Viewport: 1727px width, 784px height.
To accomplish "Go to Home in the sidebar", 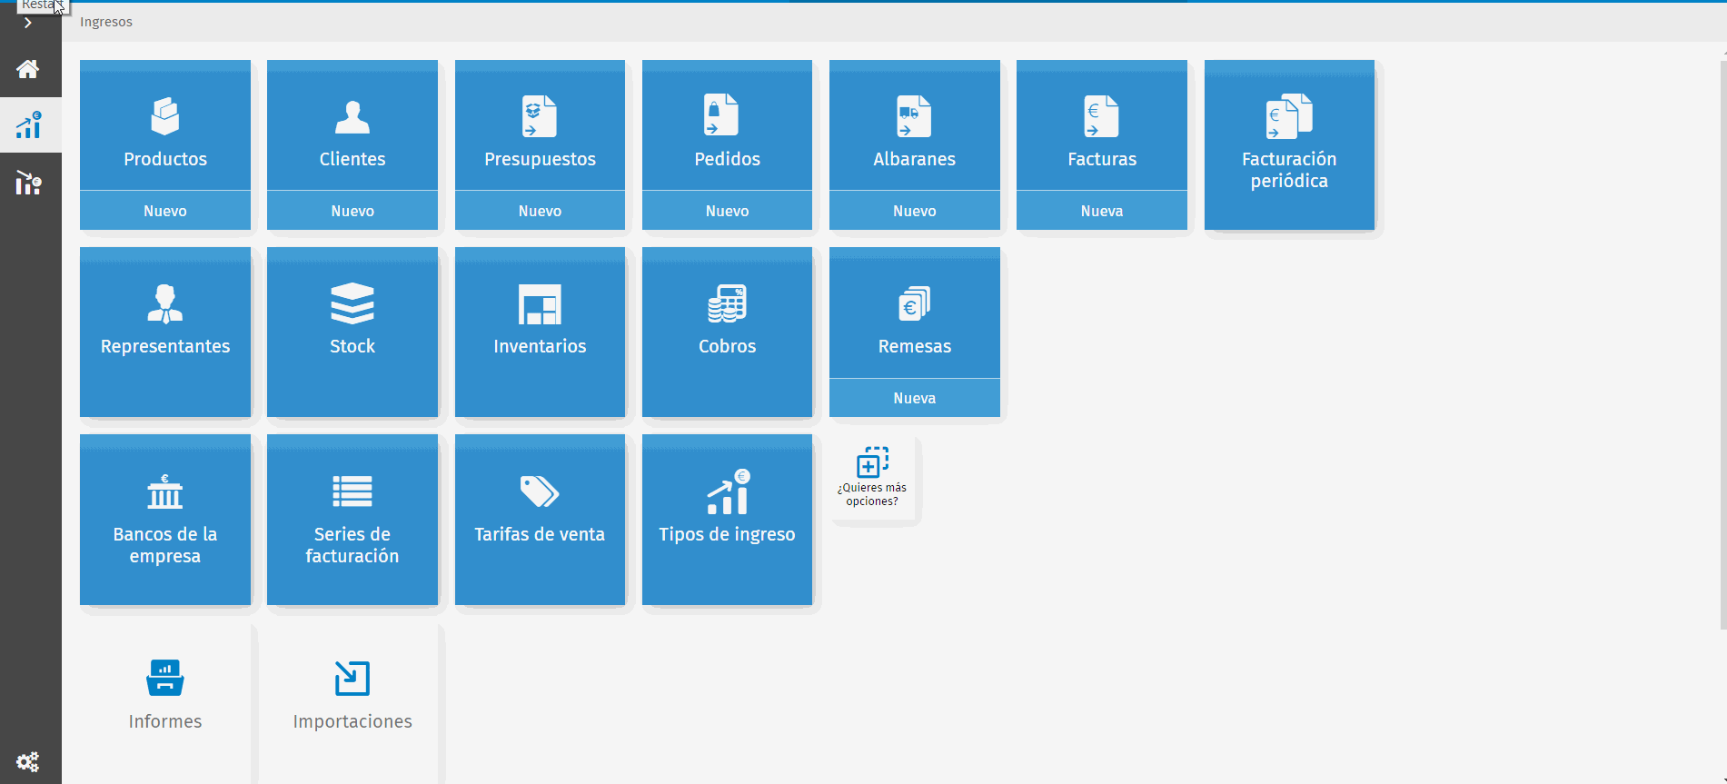I will click(x=28, y=69).
